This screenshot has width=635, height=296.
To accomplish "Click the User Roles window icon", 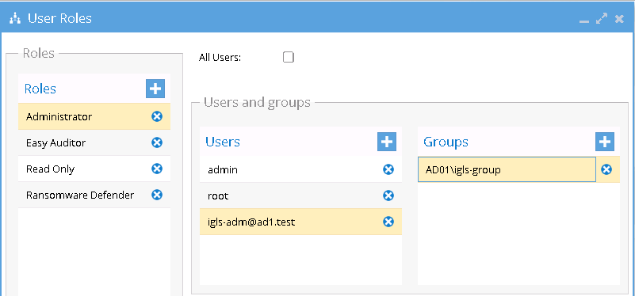I will tap(15, 18).
